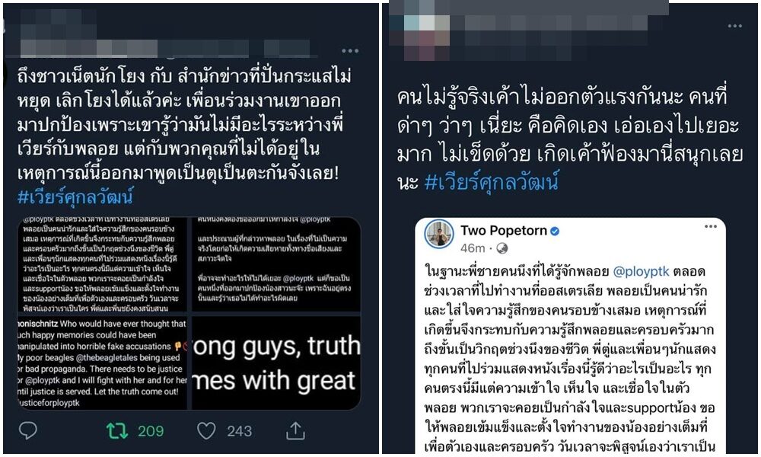This screenshot has width=761, height=457.
Task: Click the blue verified badge beside Two Popetorn
Action: click(x=555, y=232)
